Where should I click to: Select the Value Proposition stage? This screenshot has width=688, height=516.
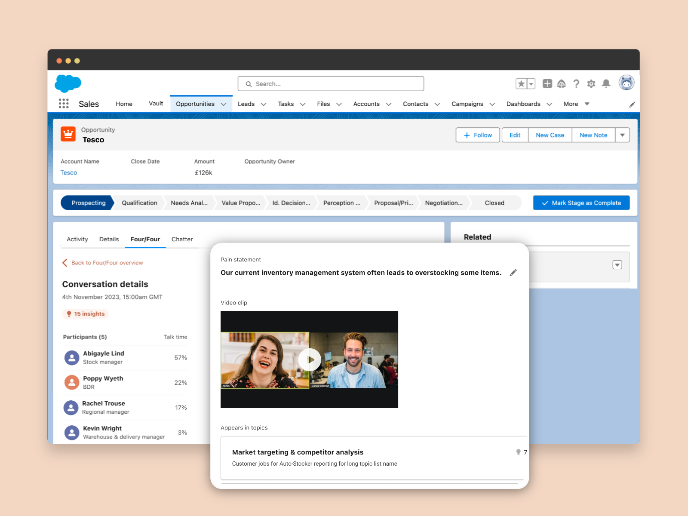click(241, 203)
